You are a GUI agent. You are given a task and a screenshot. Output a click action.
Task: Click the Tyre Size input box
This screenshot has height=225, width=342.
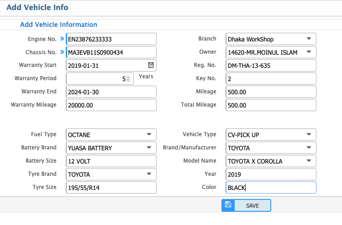111,188
